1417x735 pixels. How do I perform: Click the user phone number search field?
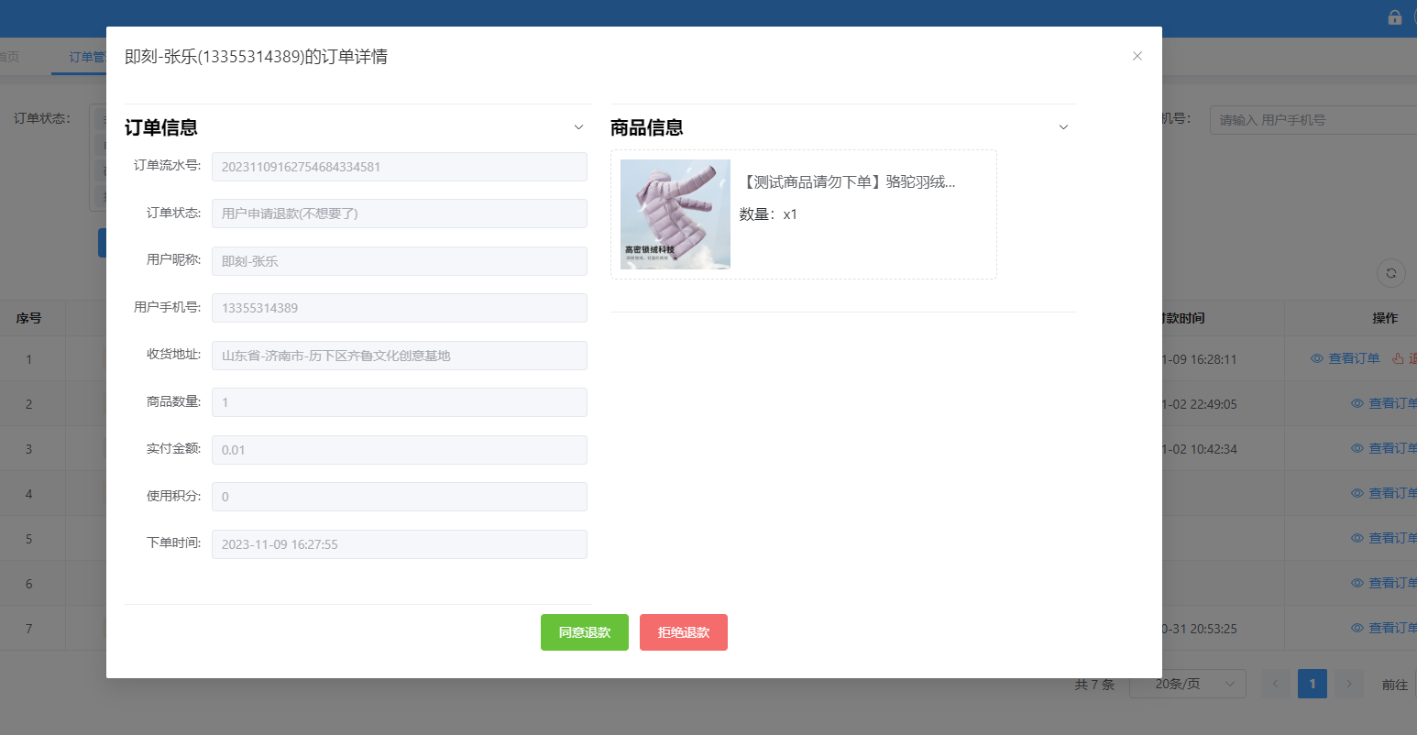1313,120
